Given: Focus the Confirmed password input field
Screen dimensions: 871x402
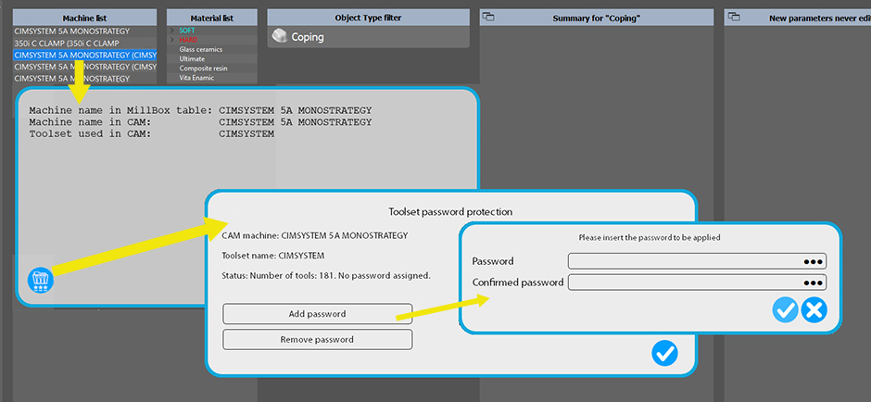Looking at the screenshot, I should tap(697, 283).
